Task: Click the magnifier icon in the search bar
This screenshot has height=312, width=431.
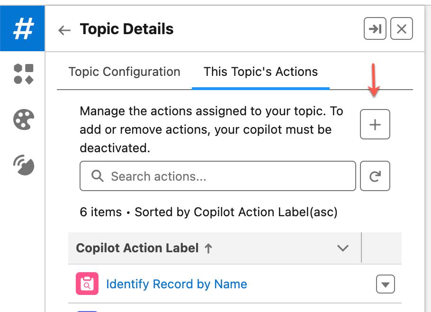Action: (x=98, y=176)
